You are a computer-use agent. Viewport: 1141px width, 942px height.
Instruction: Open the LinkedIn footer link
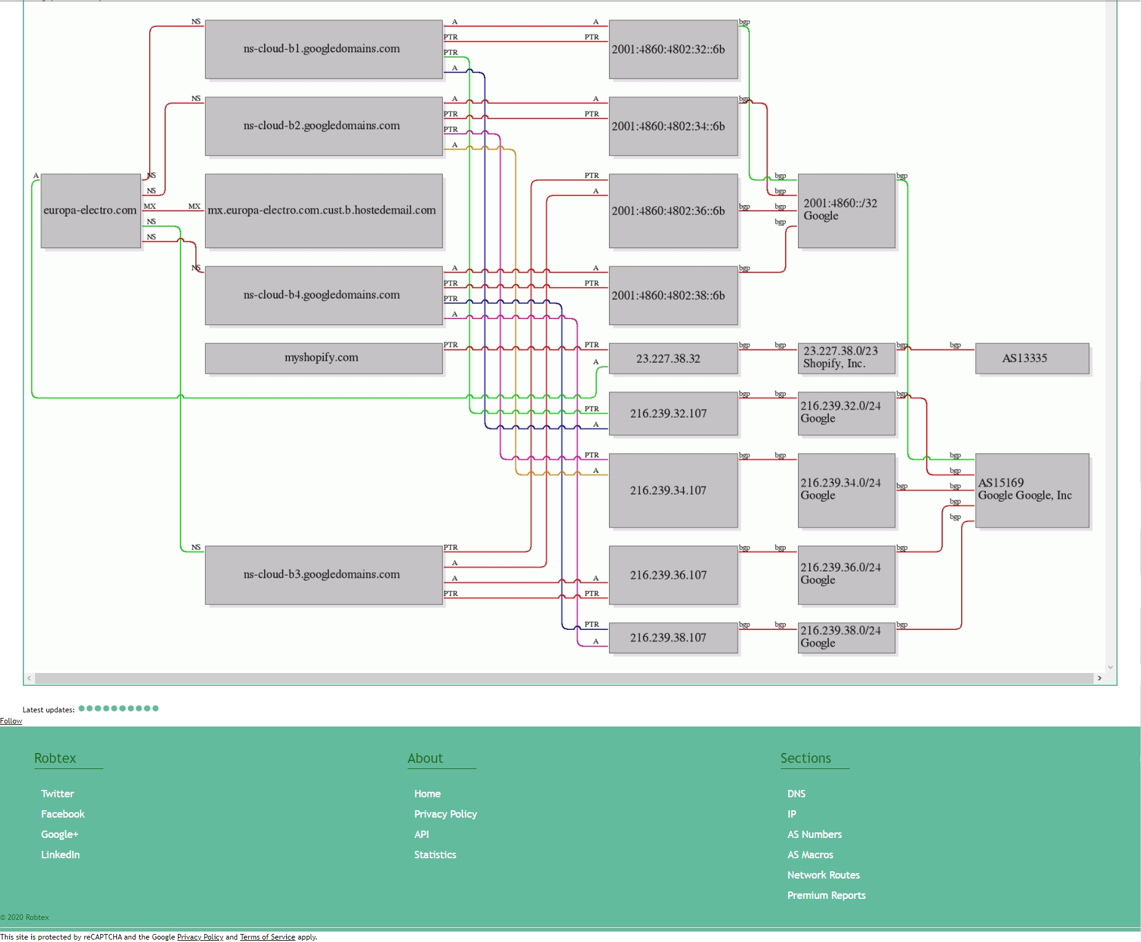(60, 855)
